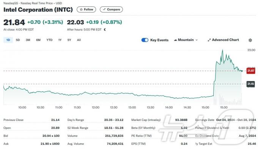Screen dimensions: 258x149
Task: Click the EPS (TTM) label
Action: point(138,144)
